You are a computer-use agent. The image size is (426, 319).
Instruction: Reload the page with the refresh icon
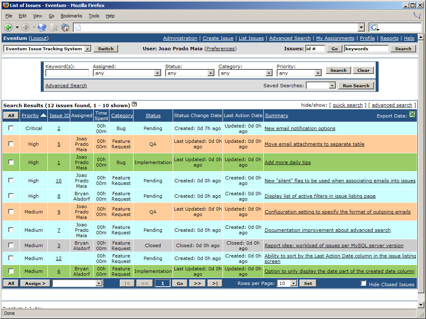pos(42,27)
